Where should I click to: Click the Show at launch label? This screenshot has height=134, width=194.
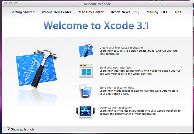22,129
